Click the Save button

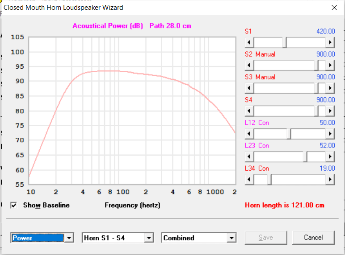pyautogui.click(x=266, y=238)
